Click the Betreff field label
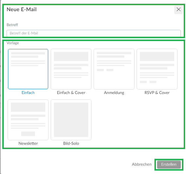The height and width of the screenshot is (174, 186). click(12, 25)
